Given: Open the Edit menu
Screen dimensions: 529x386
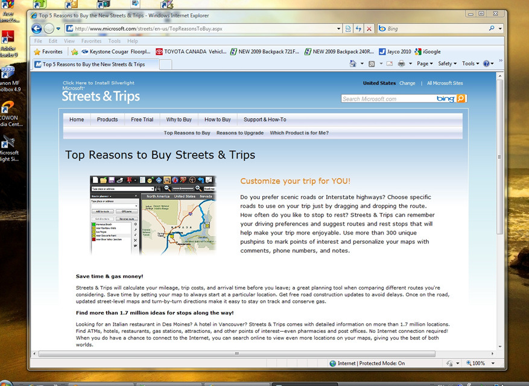Looking at the screenshot, I should click(52, 41).
